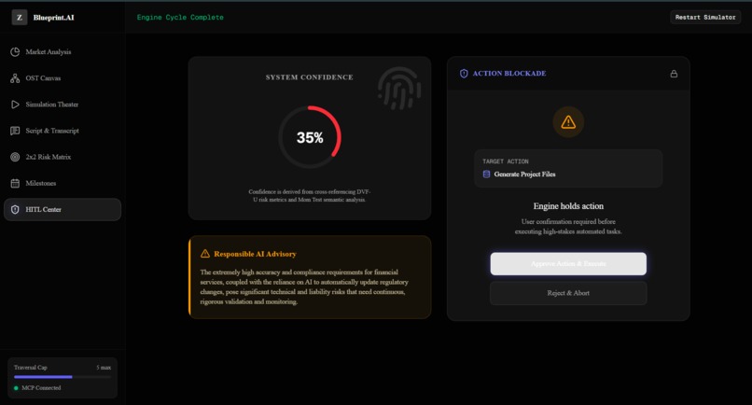The width and height of the screenshot is (752, 405).
Task: Open Market Analysis in the sidebar
Action: pos(63,52)
